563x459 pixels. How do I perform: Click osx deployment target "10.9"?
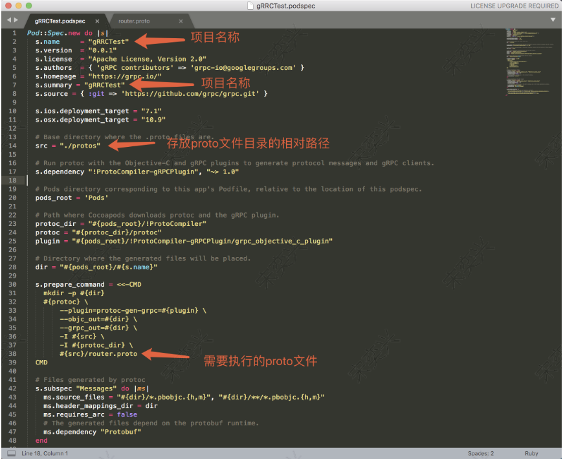tap(153, 120)
